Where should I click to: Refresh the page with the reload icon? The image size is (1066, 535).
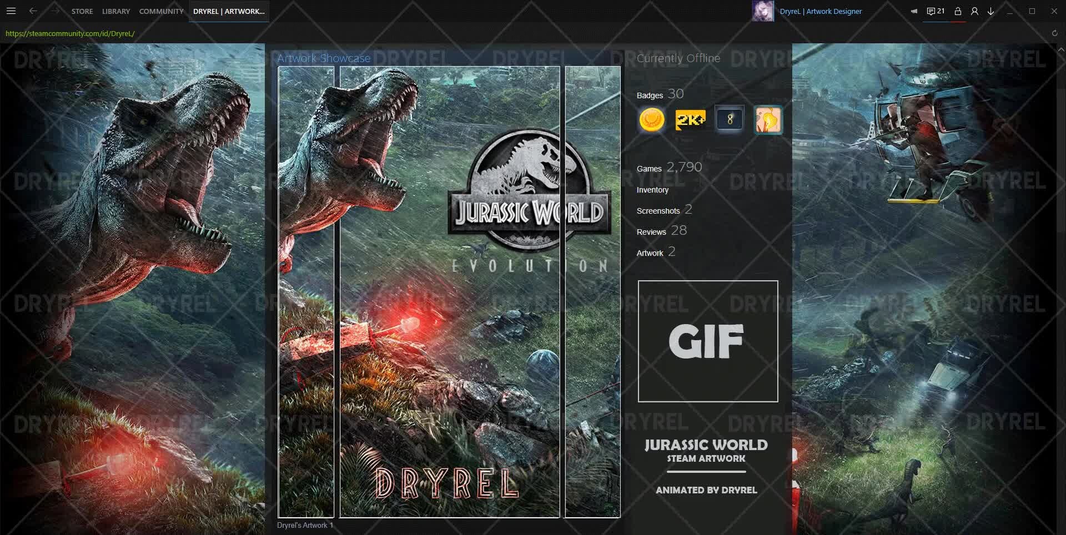[1054, 33]
